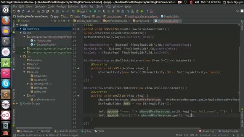Viewport: 244px width, 137px height.
Task: Expand the manifests folder
Action: [21, 29]
